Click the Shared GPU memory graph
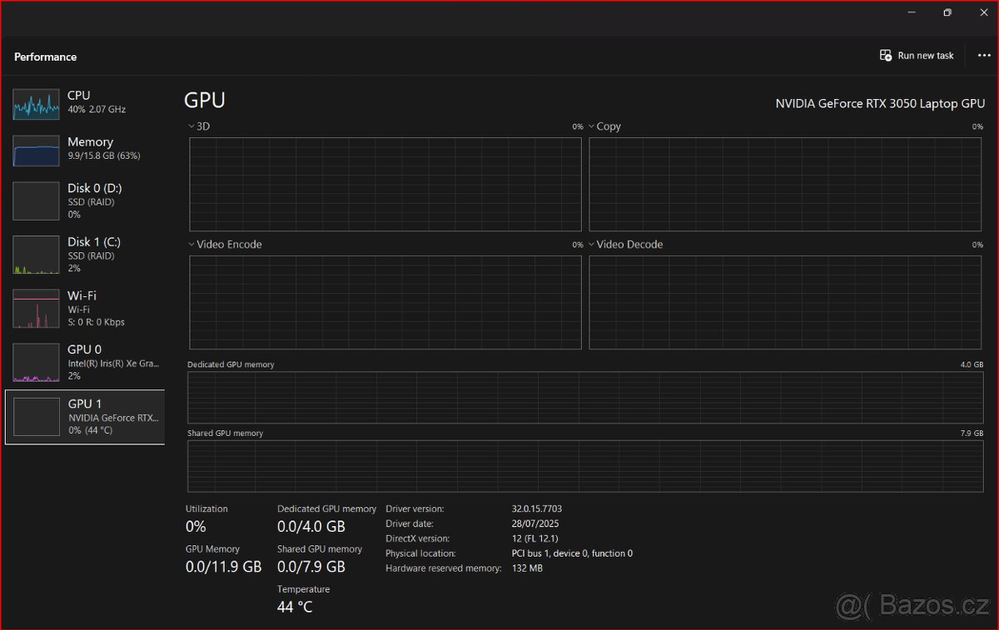The image size is (999, 630). coord(584,466)
